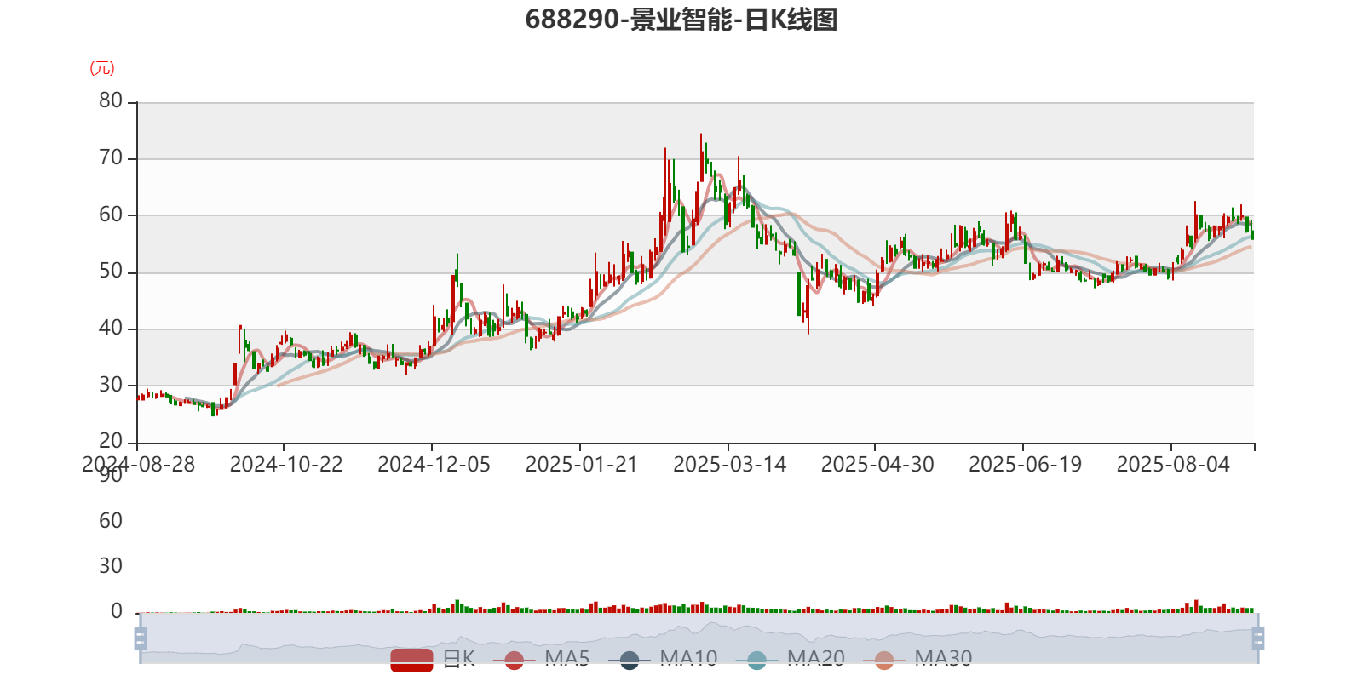Click the 2024-08-28 date axis label
The height and width of the screenshot is (681, 1363).
138,465
